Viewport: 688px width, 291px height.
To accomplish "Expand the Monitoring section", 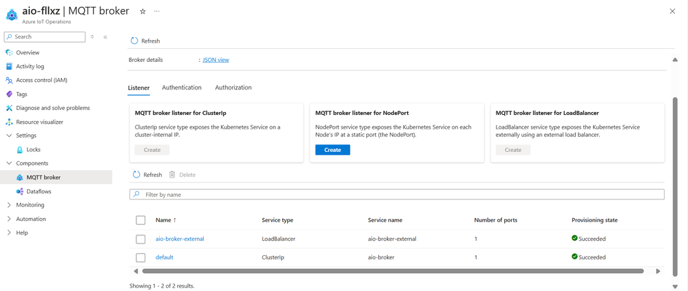I will [9, 205].
